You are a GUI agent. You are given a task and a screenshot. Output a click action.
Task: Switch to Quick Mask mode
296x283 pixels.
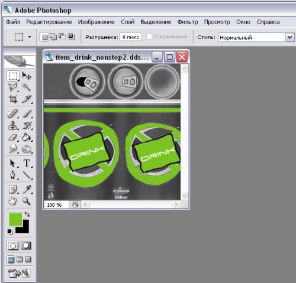pos(26,245)
